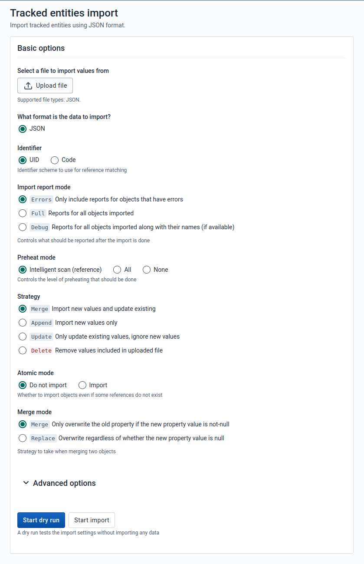Click the upload arrow icon
The height and width of the screenshot is (564, 364).
pyautogui.click(x=28, y=86)
